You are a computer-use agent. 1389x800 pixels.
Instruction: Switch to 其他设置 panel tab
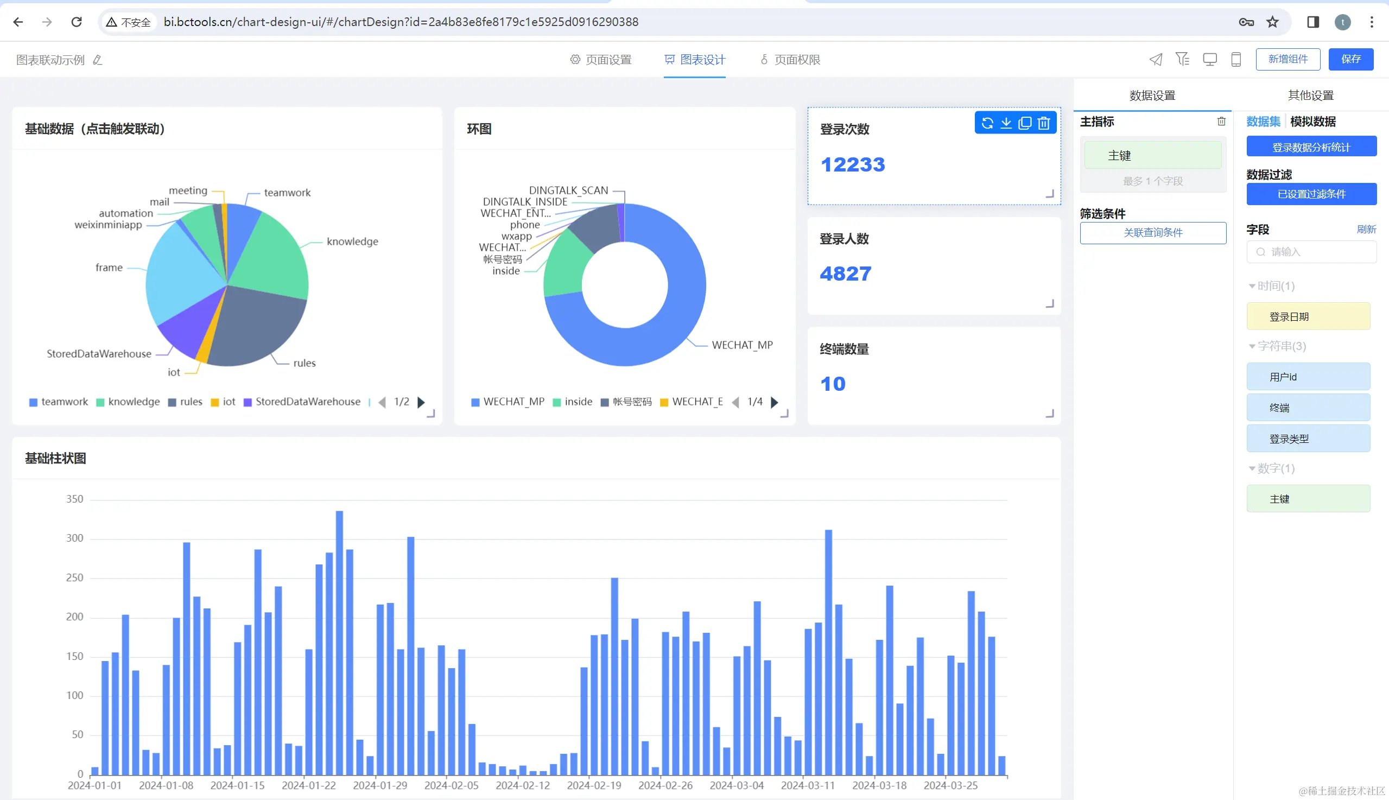click(x=1310, y=95)
